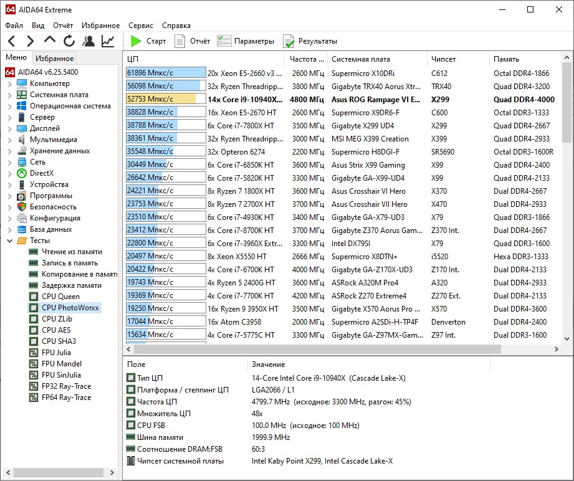Go up one level with the up arrow

(x=50, y=40)
